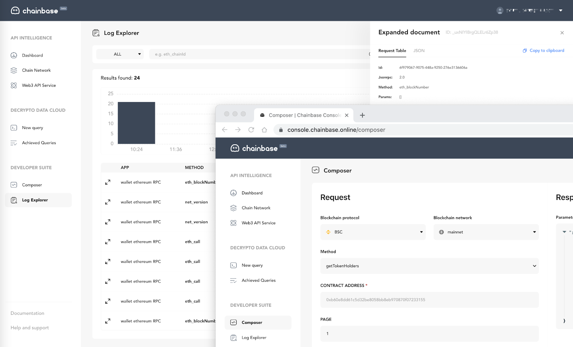The height and width of the screenshot is (347, 573).
Task: Click the Composer browser tab
Action: coord(304,115)
